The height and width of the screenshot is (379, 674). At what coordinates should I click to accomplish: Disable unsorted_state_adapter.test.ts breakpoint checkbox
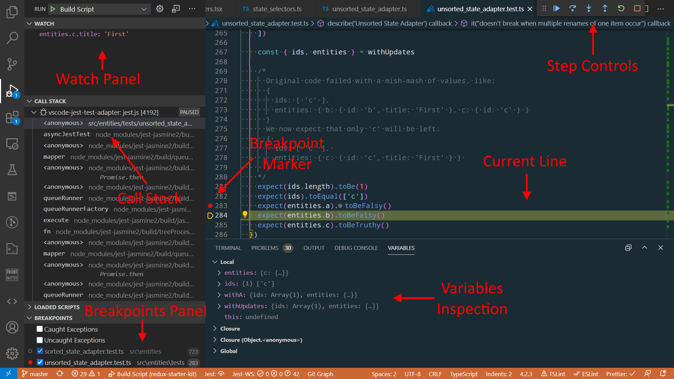[x=40, y=363]
